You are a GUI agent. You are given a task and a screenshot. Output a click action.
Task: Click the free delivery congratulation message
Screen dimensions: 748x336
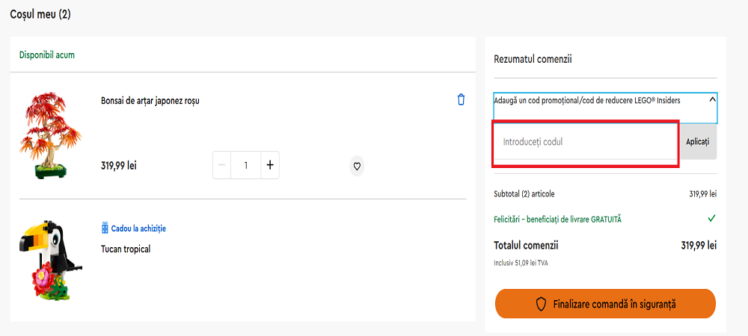[x=557, y=219]
